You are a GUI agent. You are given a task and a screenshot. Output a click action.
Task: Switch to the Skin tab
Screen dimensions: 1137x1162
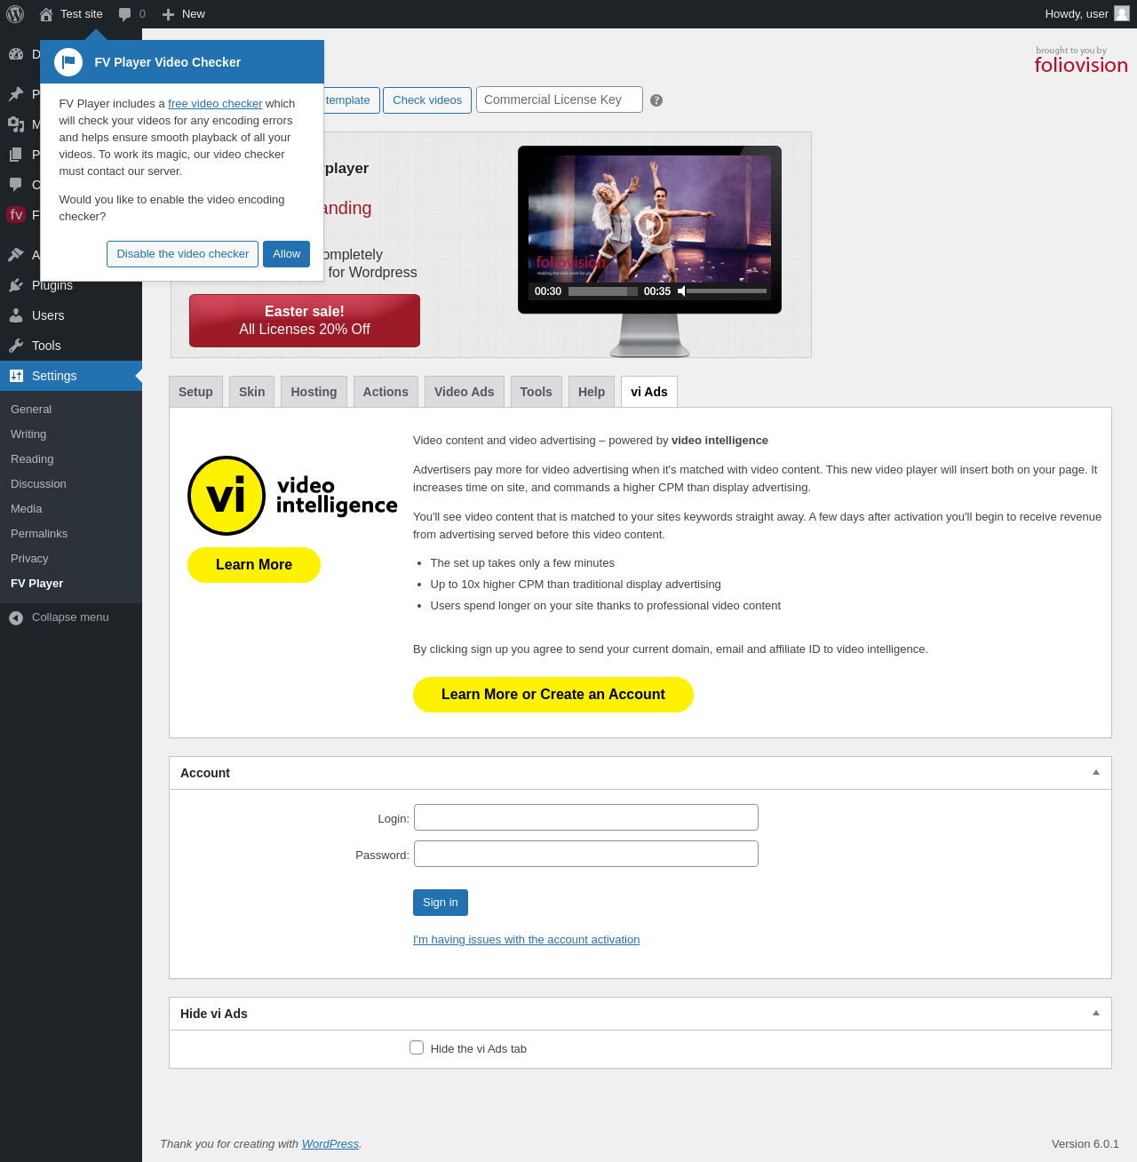(251, 392)
